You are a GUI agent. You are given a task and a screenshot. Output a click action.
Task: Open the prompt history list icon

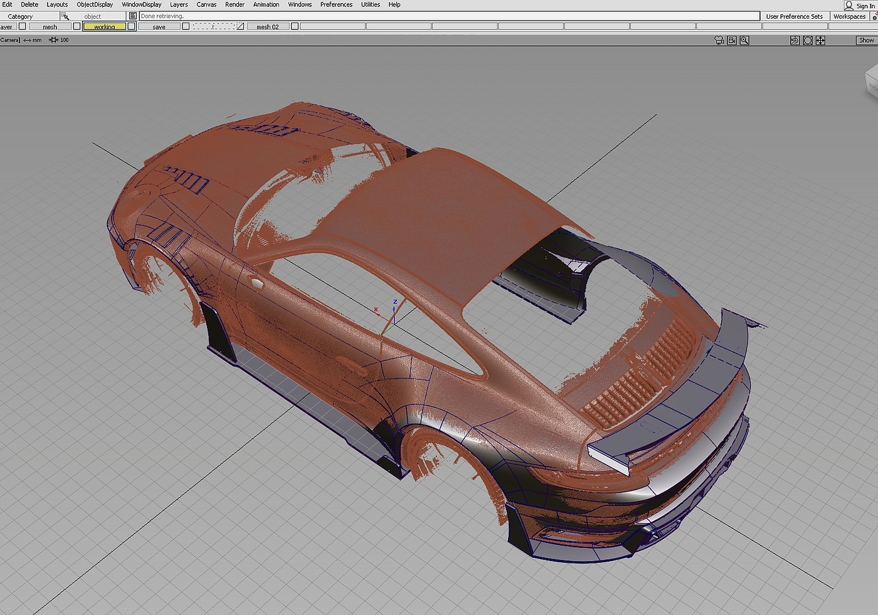click(x=132, y=16)
